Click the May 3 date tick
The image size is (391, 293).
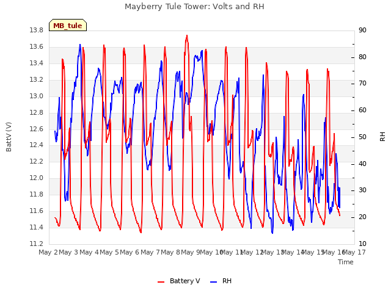click(x=68, y=253)
